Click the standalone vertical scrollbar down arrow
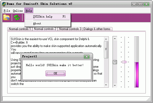Image resolution: width=153 pixels, height=103 pixels. [x=115, y=85]
